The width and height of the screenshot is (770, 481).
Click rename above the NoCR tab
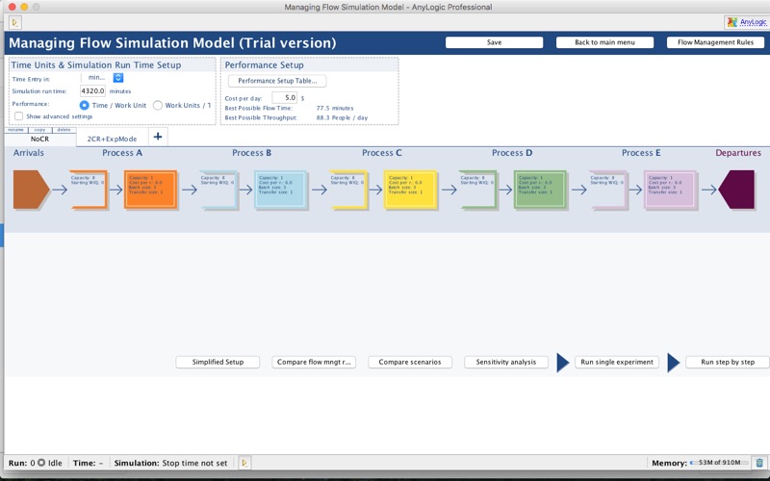(x=15, y=130)
